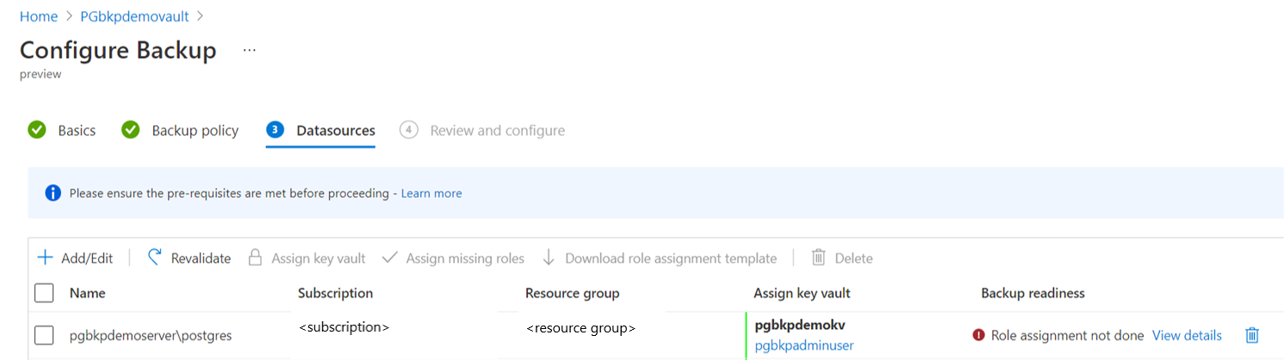Open the pgbkpadminuser secret link
Viewport: 1284px width, 360px height.
[803, 345]
